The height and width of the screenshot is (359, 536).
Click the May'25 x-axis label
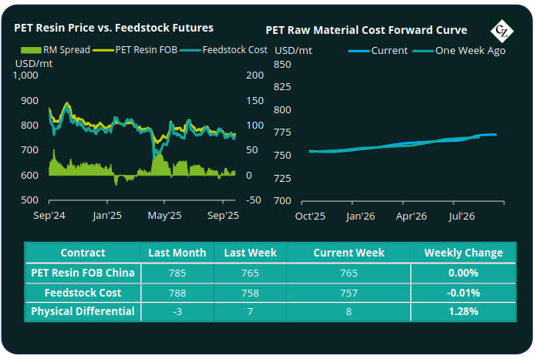click(x=164, y=216)
